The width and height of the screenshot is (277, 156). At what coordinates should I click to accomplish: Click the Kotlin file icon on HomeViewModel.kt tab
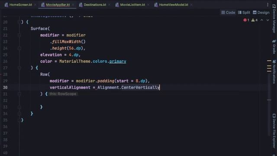[x=156, y=5]
